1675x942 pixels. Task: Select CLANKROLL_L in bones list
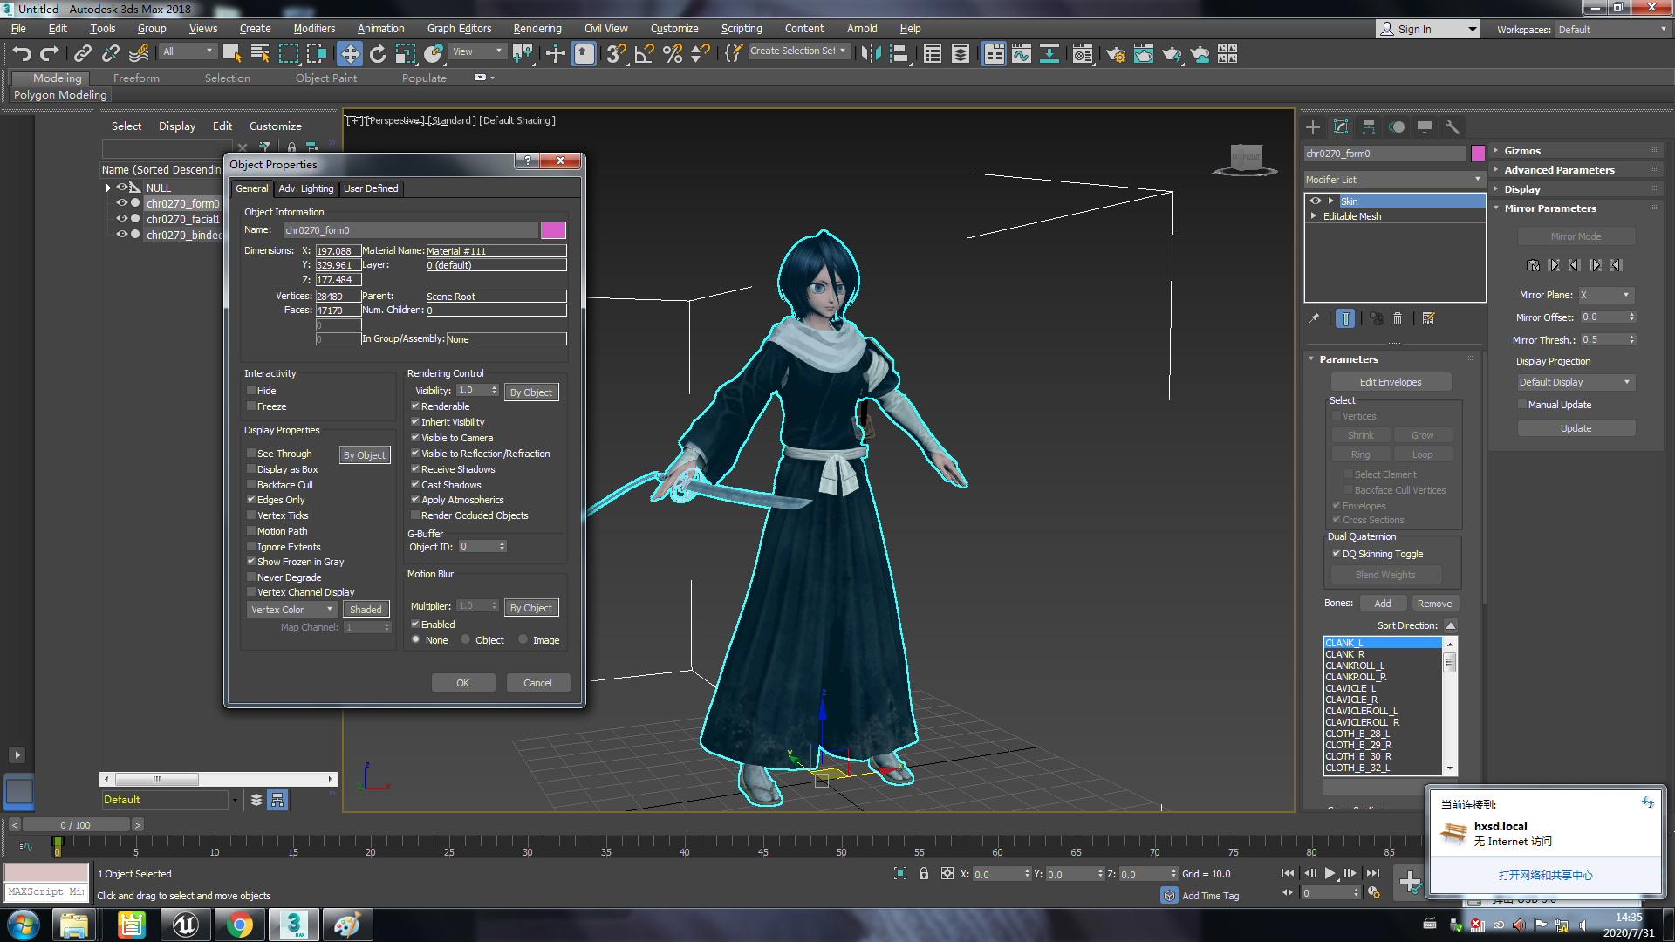coord(1354,666)
